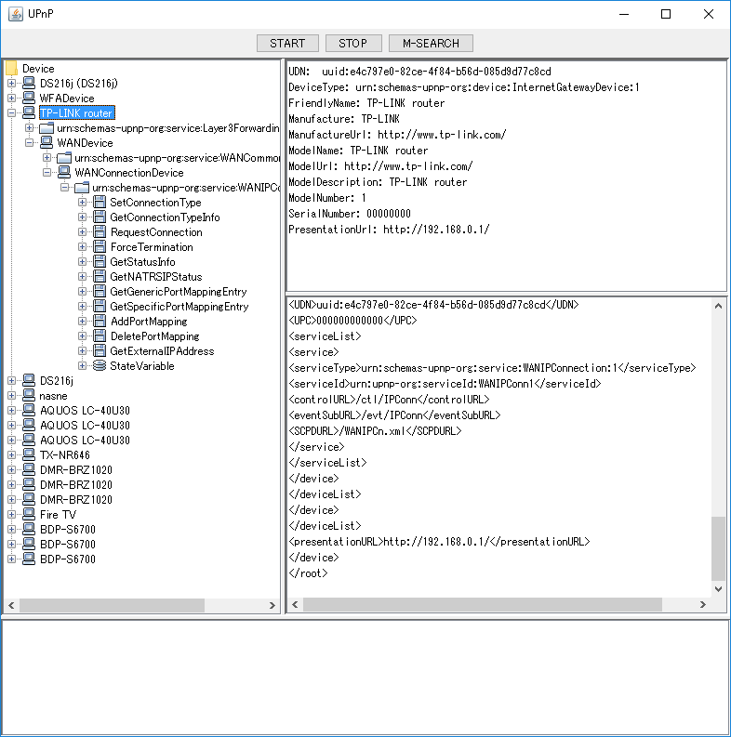Click the down arrow of the XML pane's scrollbar

718,589
